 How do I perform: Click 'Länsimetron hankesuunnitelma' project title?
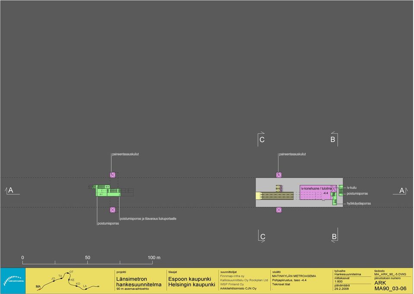coord(139,282)
